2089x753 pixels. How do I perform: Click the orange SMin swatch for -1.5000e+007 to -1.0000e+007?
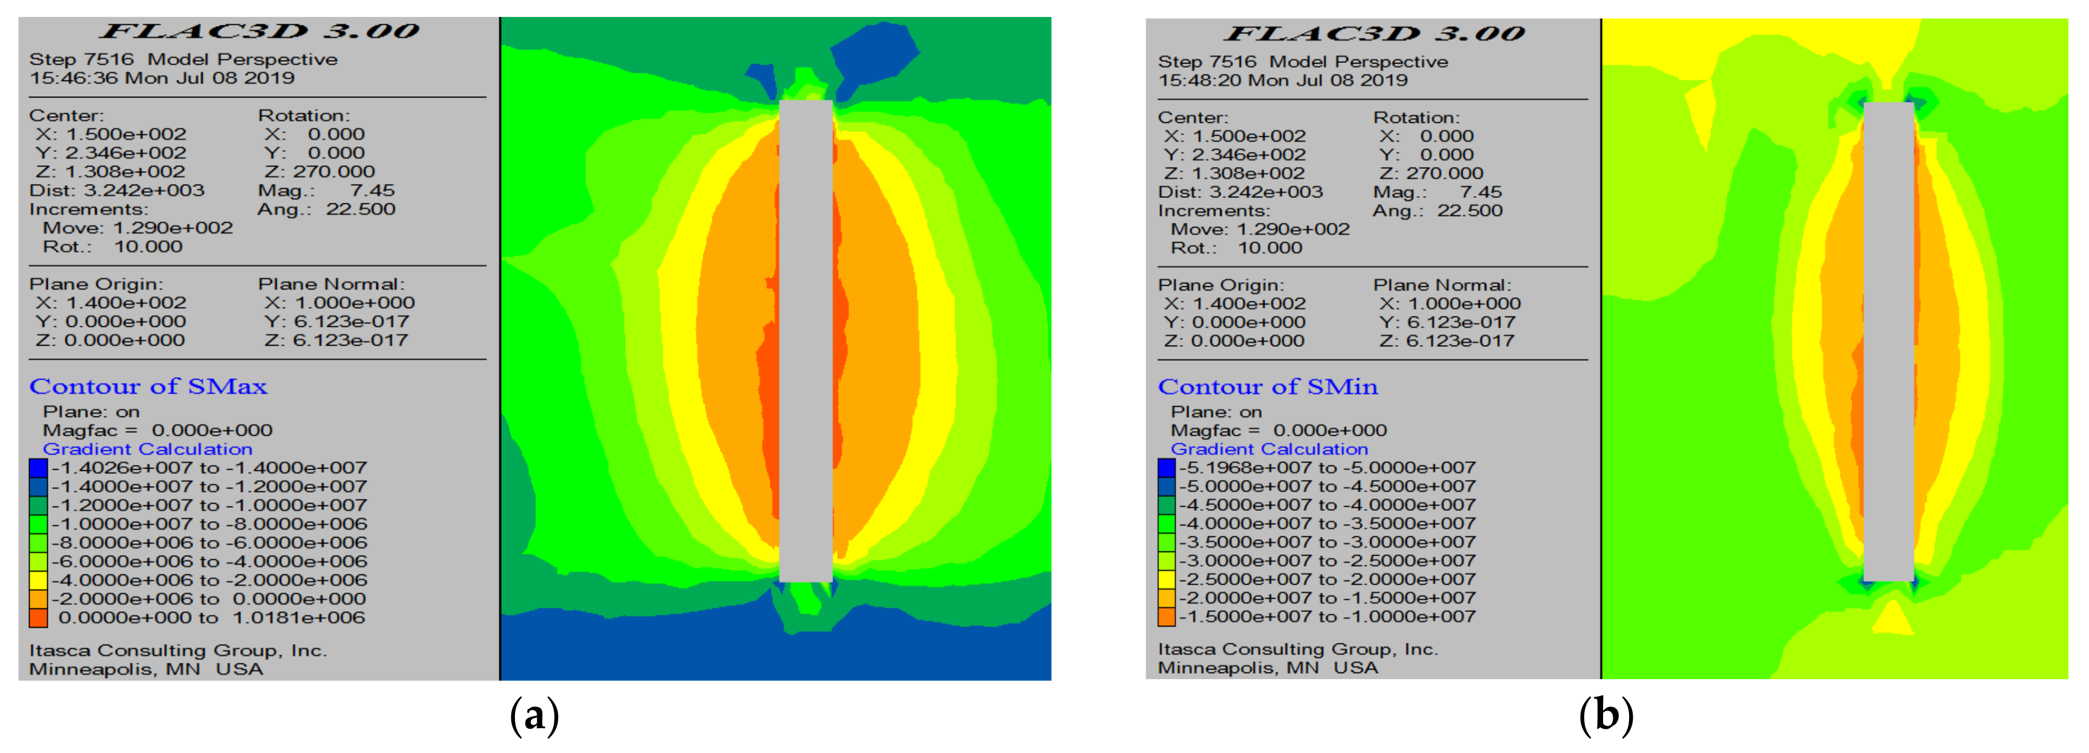coord(1166,617)
